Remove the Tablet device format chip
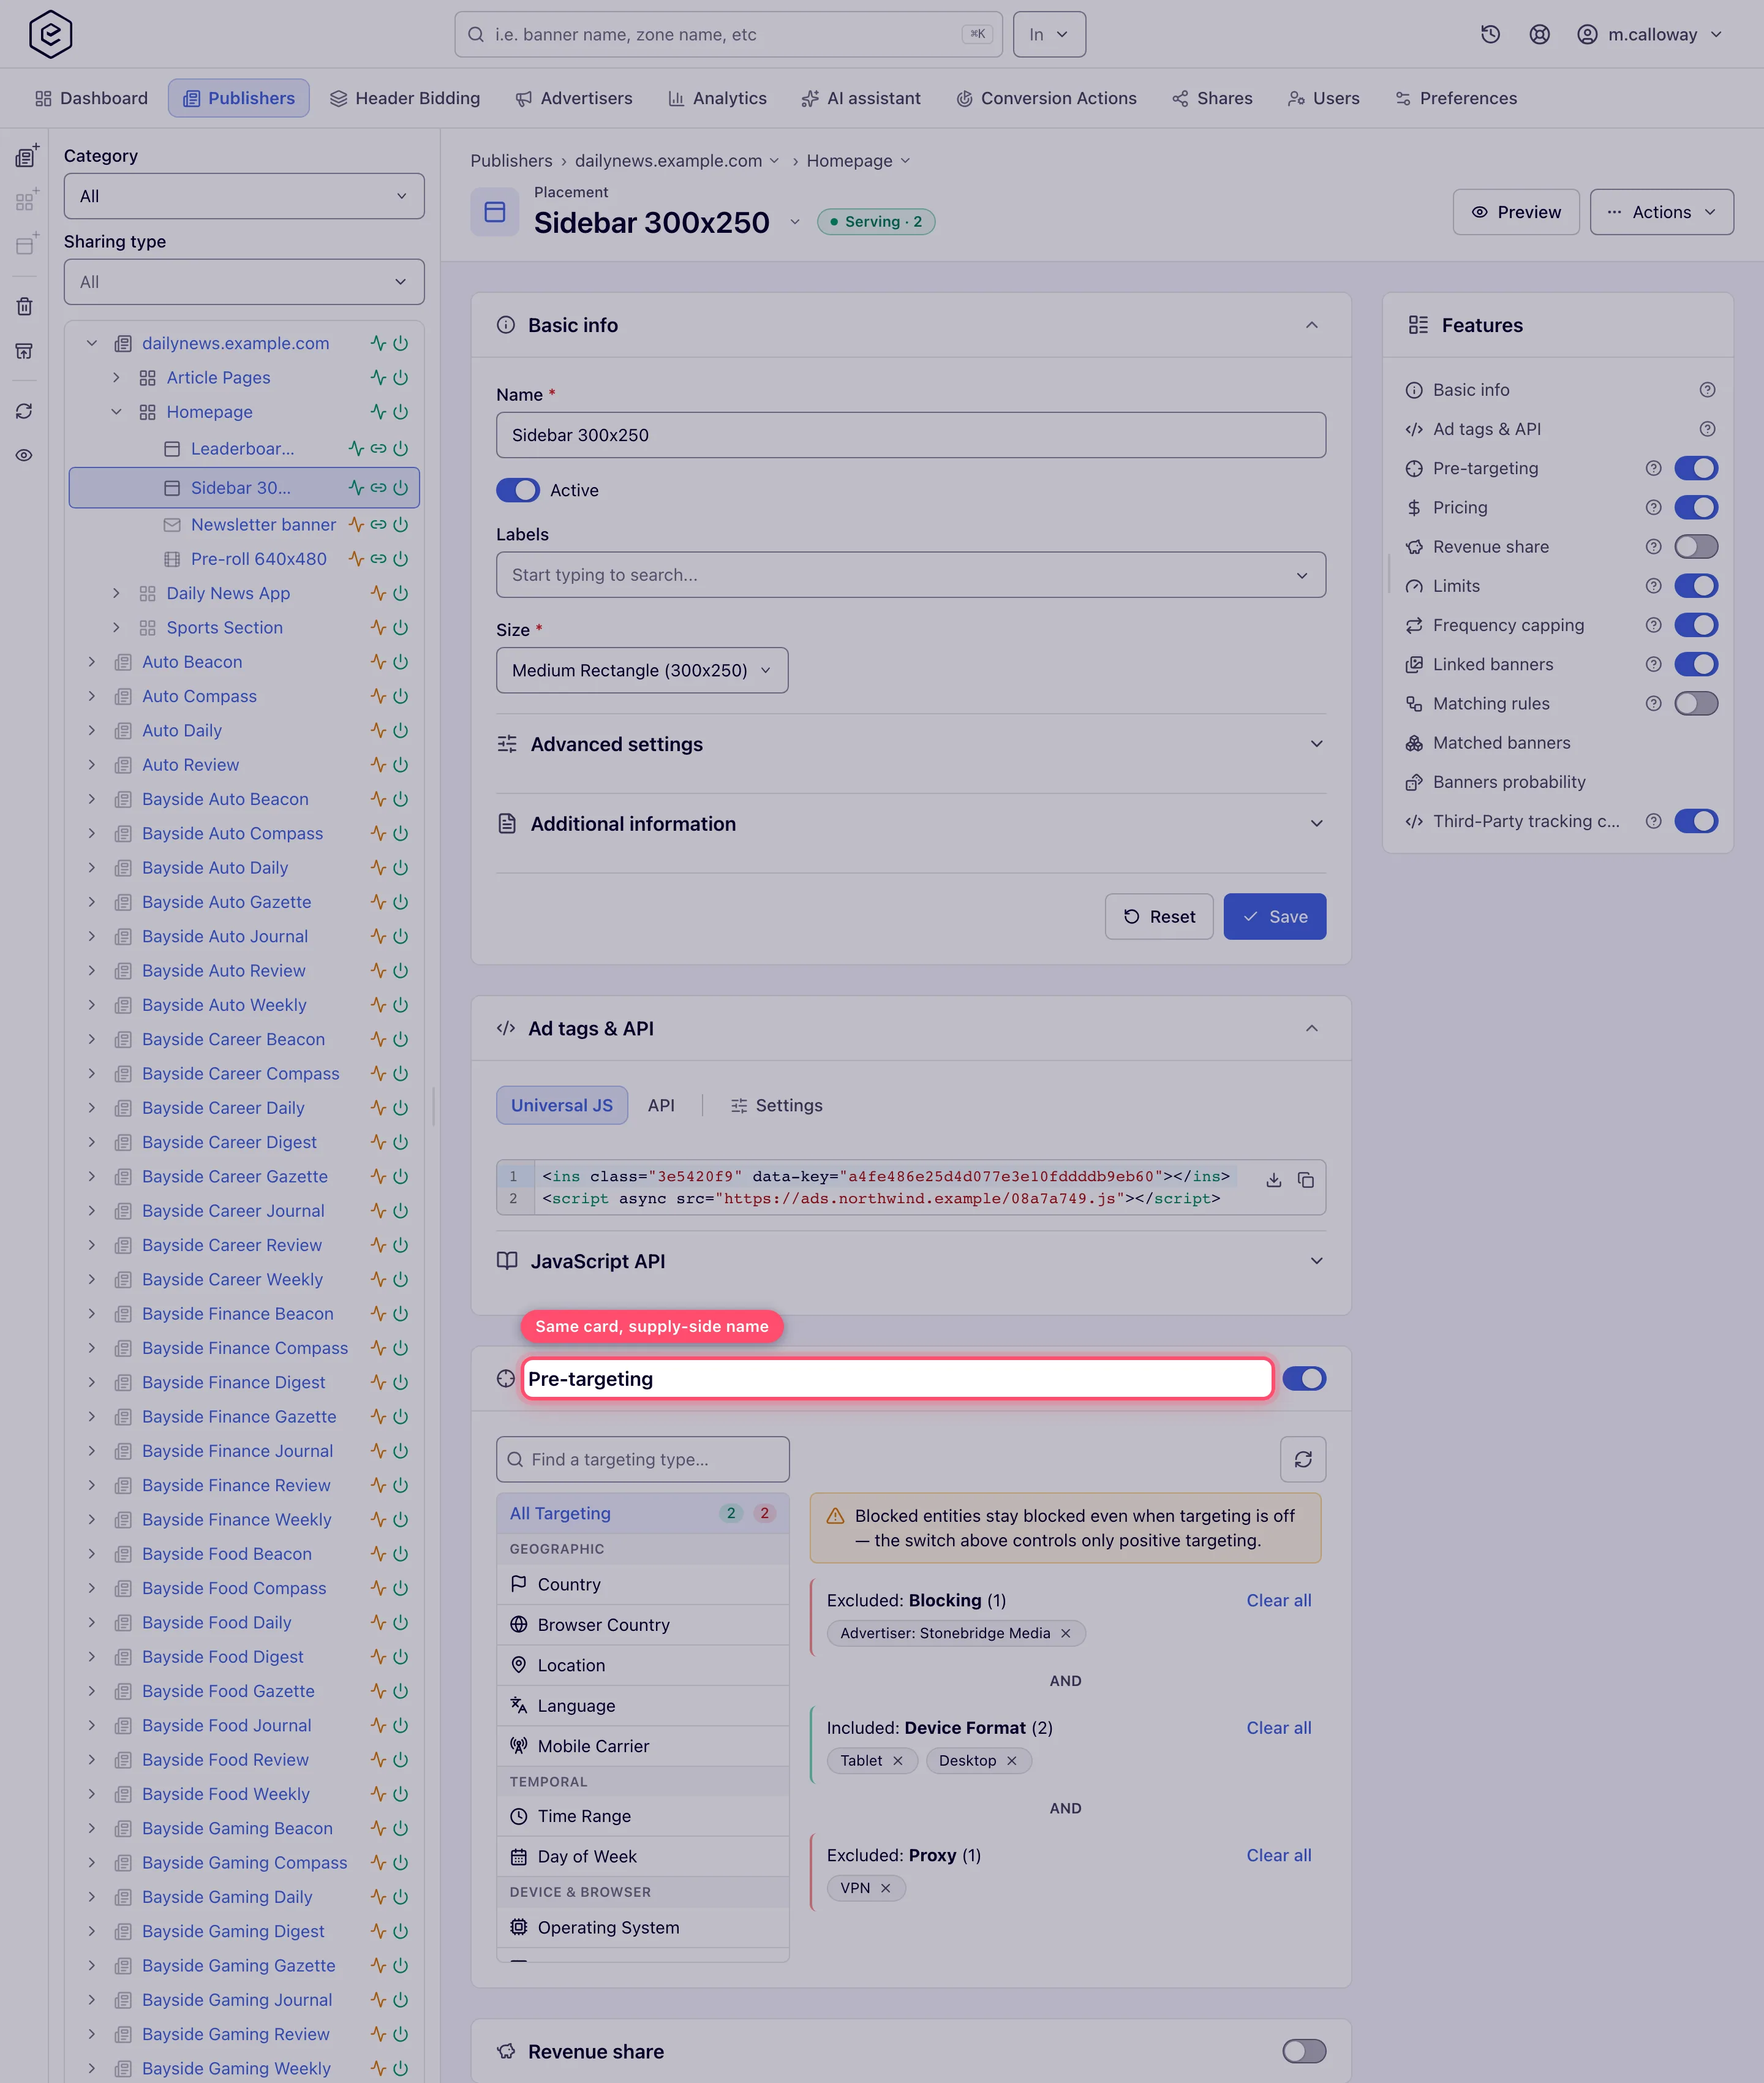 click(898, 1761)
